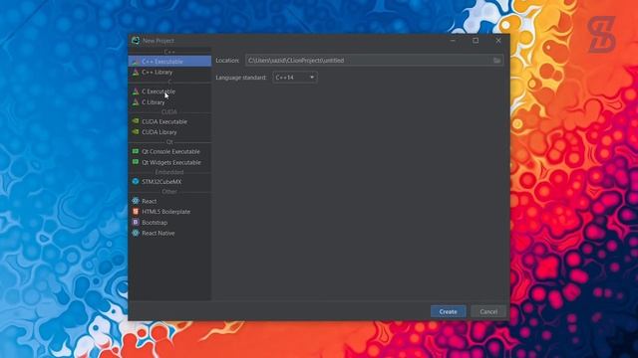Choose C++ Library project type

(x=169, y=72)
